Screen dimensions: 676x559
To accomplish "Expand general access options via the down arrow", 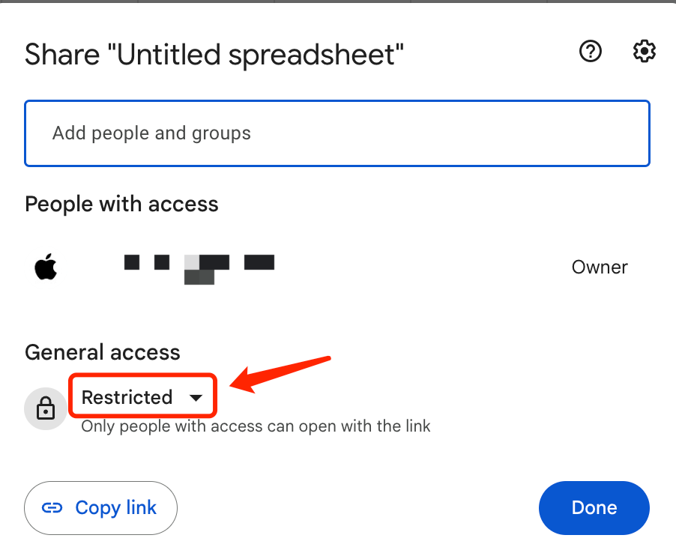I will 196,397.
